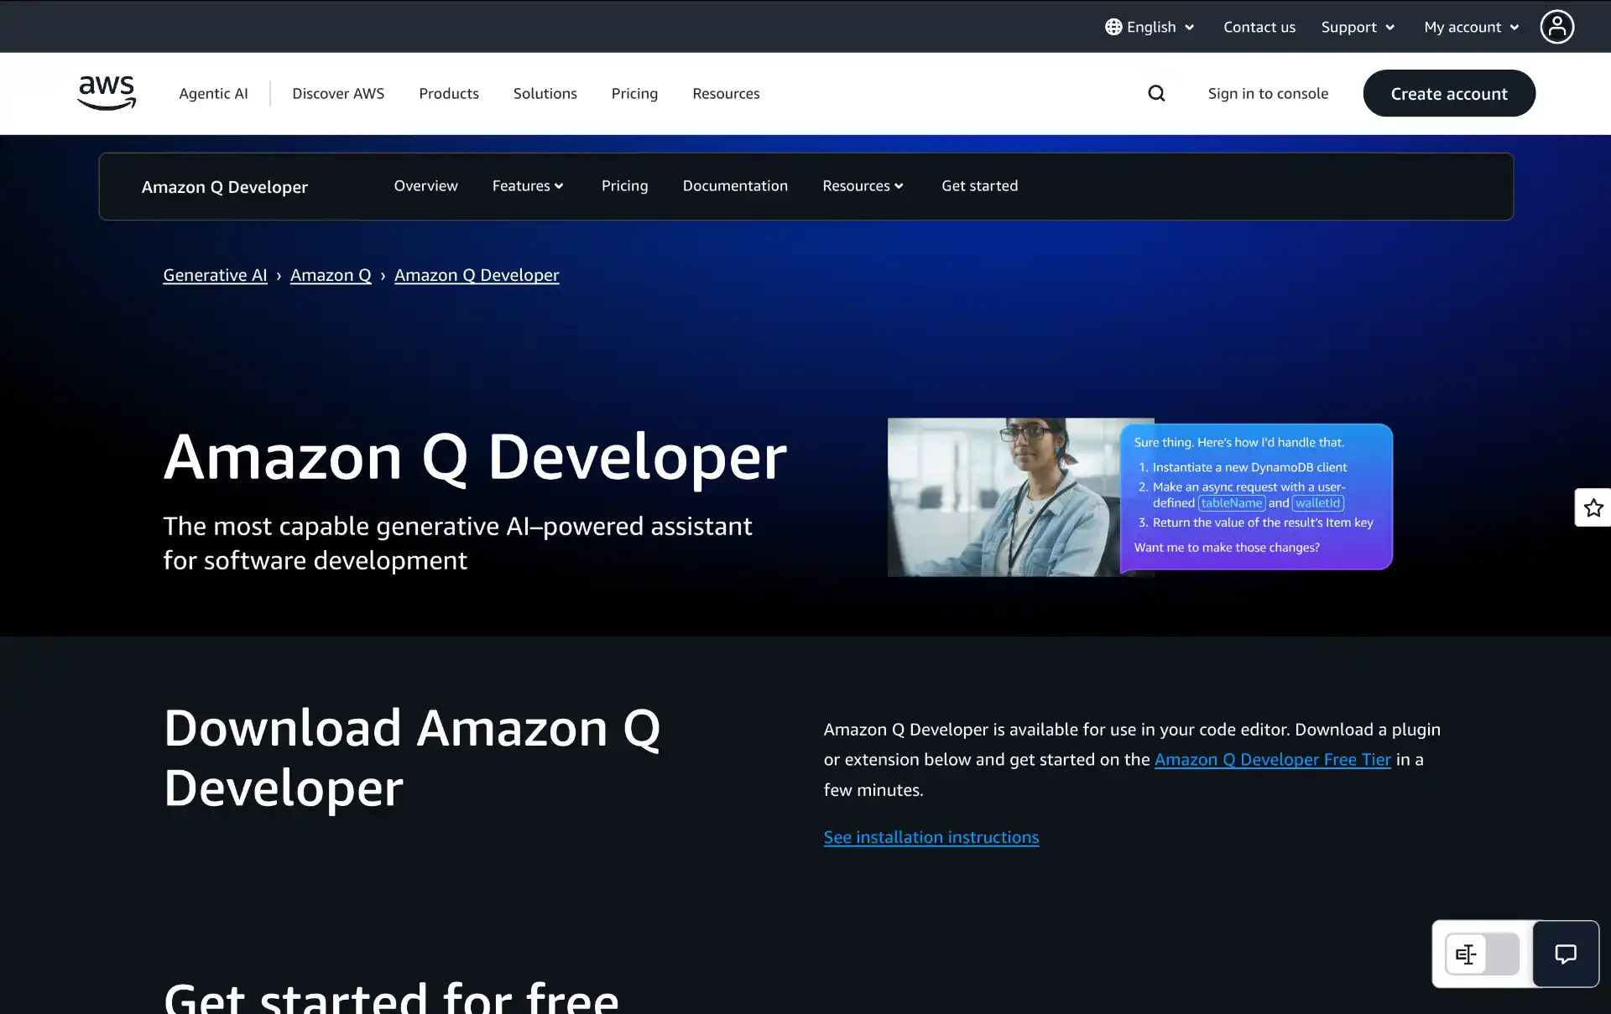Expand the Support dropdown
Screen dimensions: 1611x1014
tap(1358, 27)
